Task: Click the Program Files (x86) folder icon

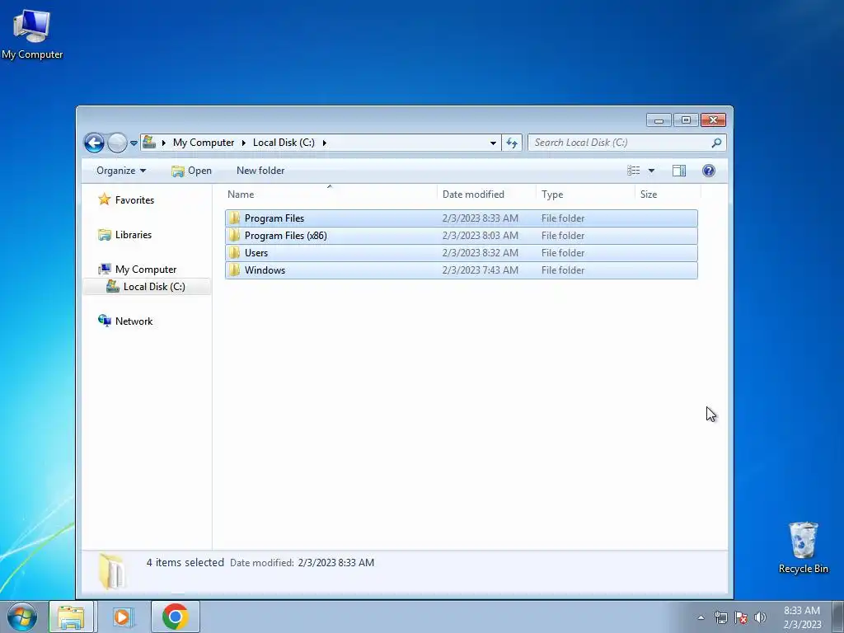Action: tap(234, 235)
